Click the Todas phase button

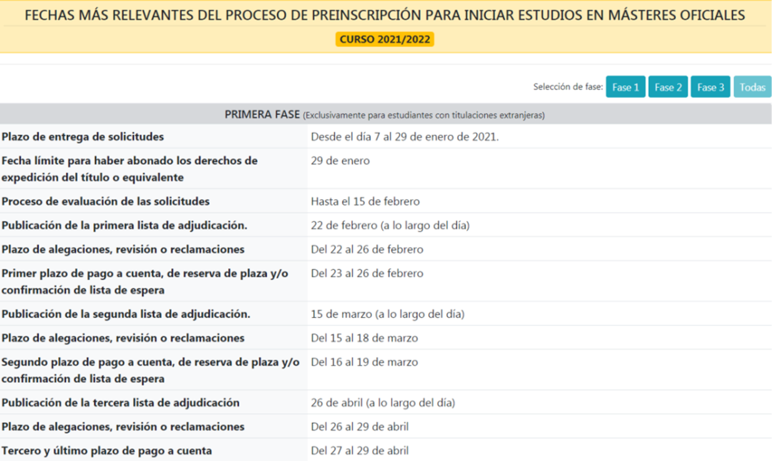click(x=753, y=87)
